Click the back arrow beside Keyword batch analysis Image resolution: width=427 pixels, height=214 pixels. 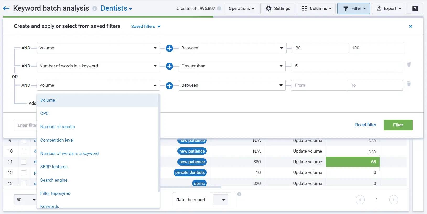click(x=6, y=8)
